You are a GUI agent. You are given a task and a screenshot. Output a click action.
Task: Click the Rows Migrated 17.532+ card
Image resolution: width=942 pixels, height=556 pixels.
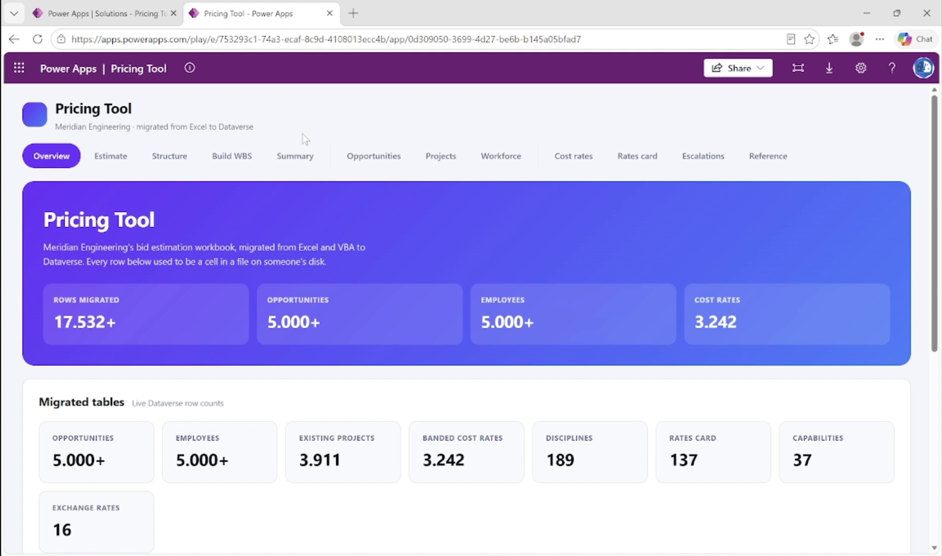pyautogui.click(x=146, y=314)
